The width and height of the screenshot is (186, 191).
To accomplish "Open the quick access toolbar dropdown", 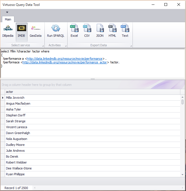I will 7,12.
